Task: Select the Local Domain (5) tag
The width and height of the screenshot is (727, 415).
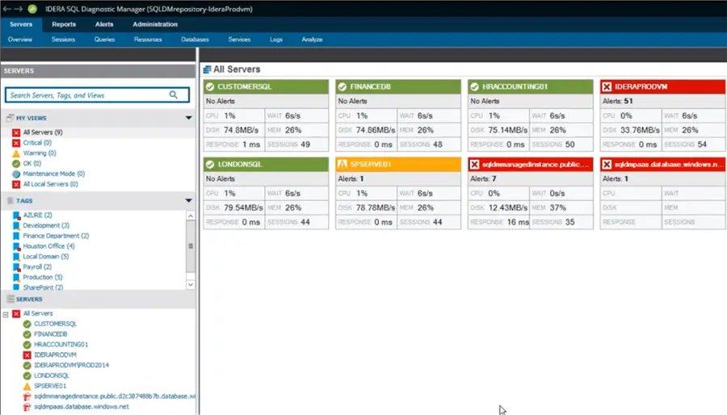Action: click(46, 257)
